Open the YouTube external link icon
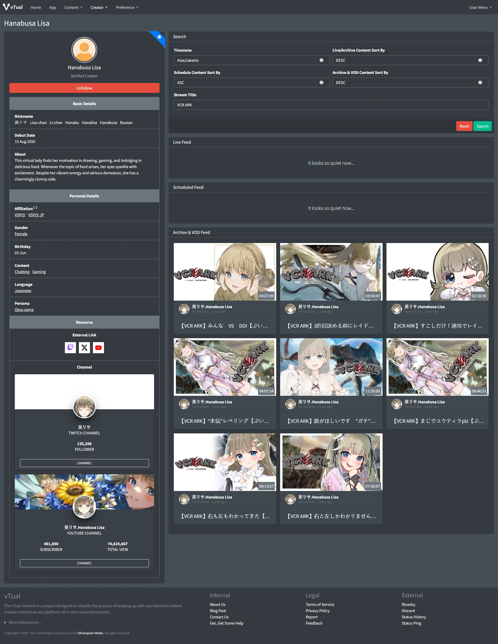Viewport: 498px width, 644px height. click(99, 348)
